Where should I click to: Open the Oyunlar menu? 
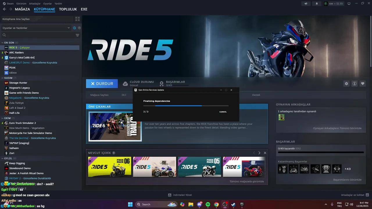pyautogui.click(x=48, y=3)
